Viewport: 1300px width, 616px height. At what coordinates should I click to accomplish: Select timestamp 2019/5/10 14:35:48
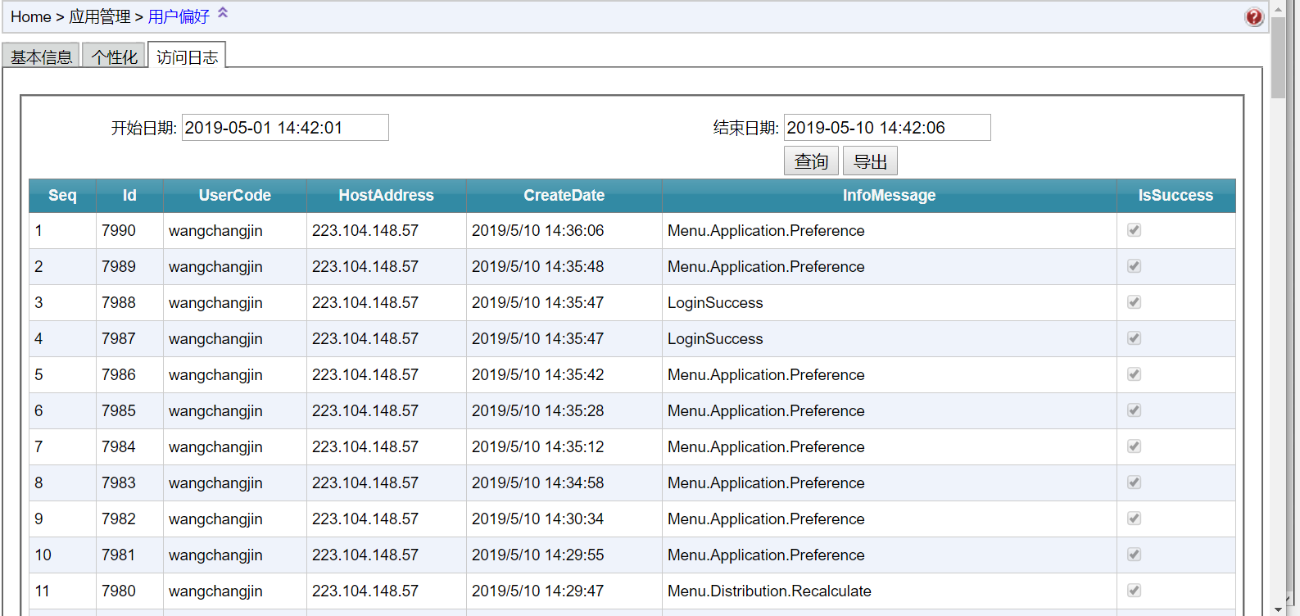[x=537, y=267]
